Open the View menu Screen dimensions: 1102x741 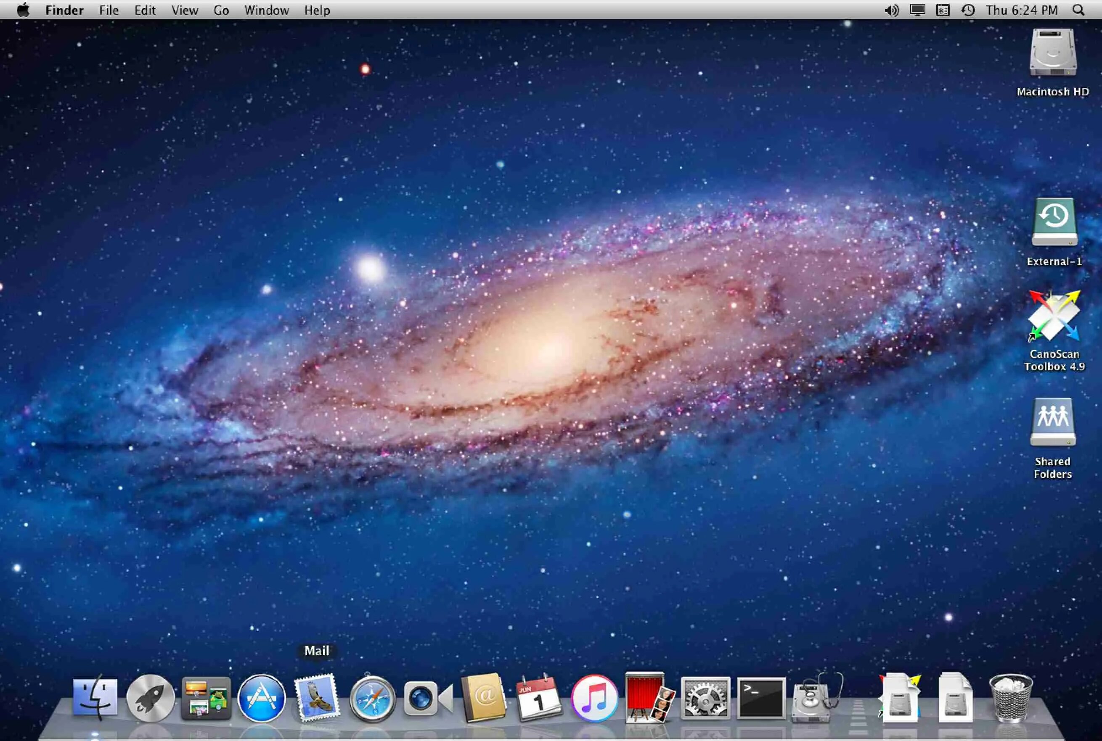tap(185, 10)
